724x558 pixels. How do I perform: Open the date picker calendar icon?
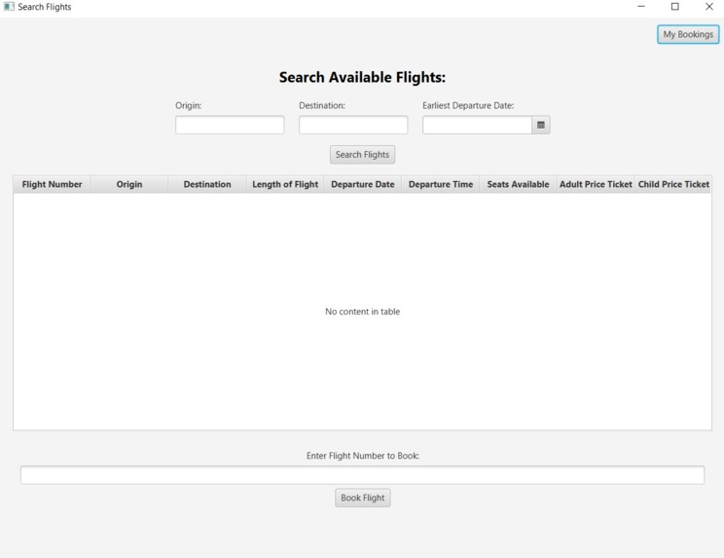(x=541, y=125)
